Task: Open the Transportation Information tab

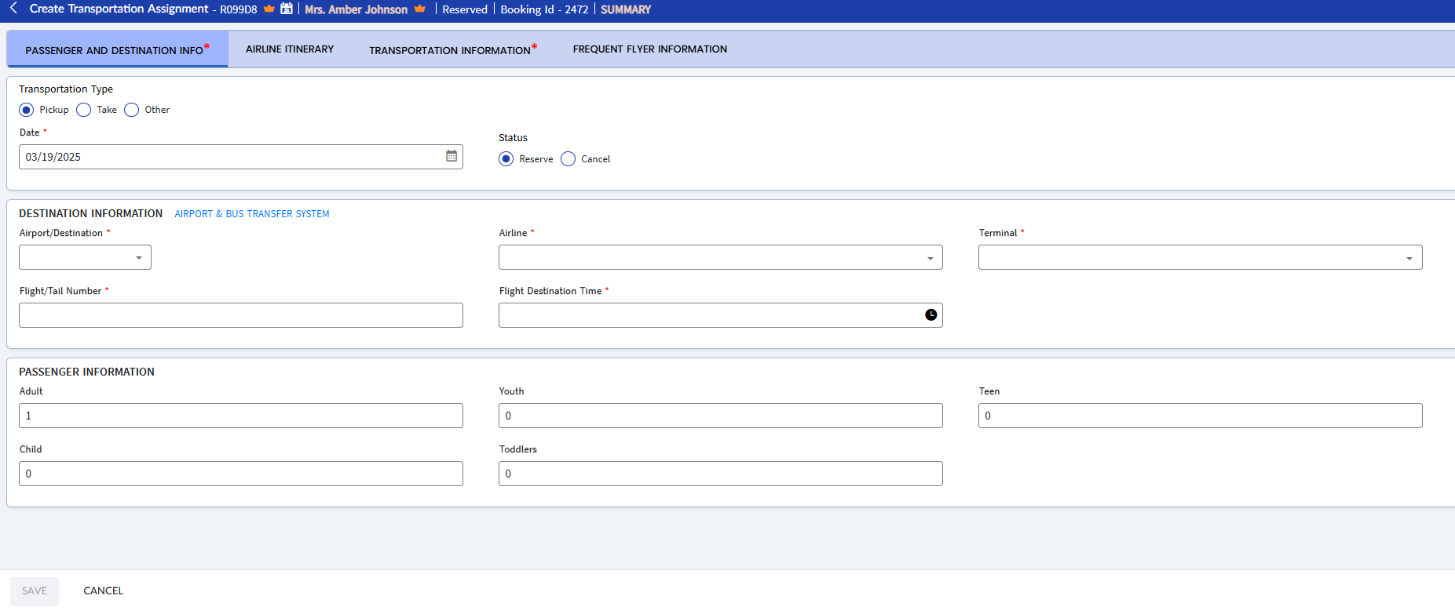Action: (x=453, y=49)
